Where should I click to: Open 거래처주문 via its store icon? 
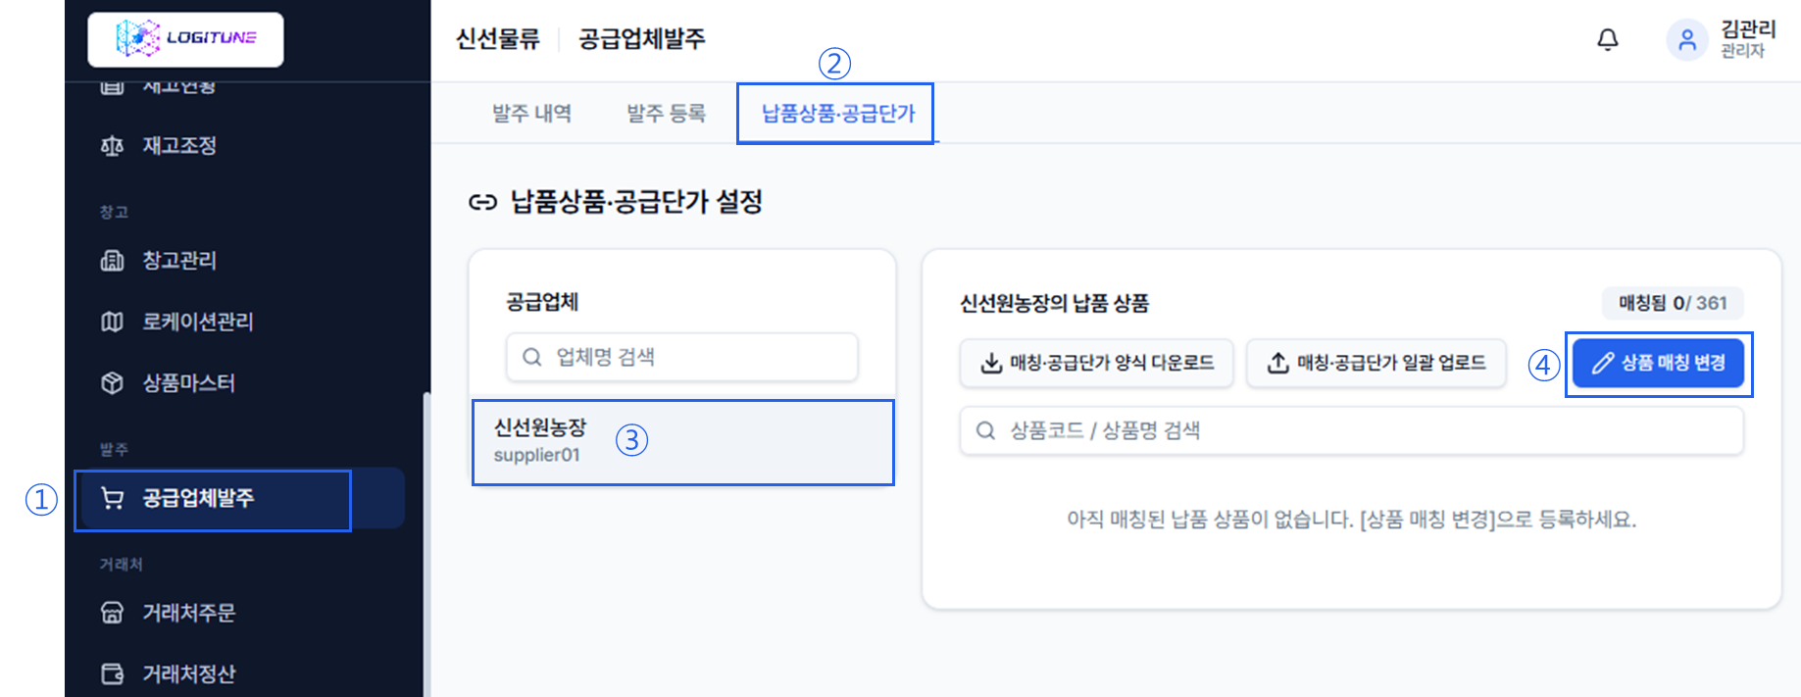113,613
